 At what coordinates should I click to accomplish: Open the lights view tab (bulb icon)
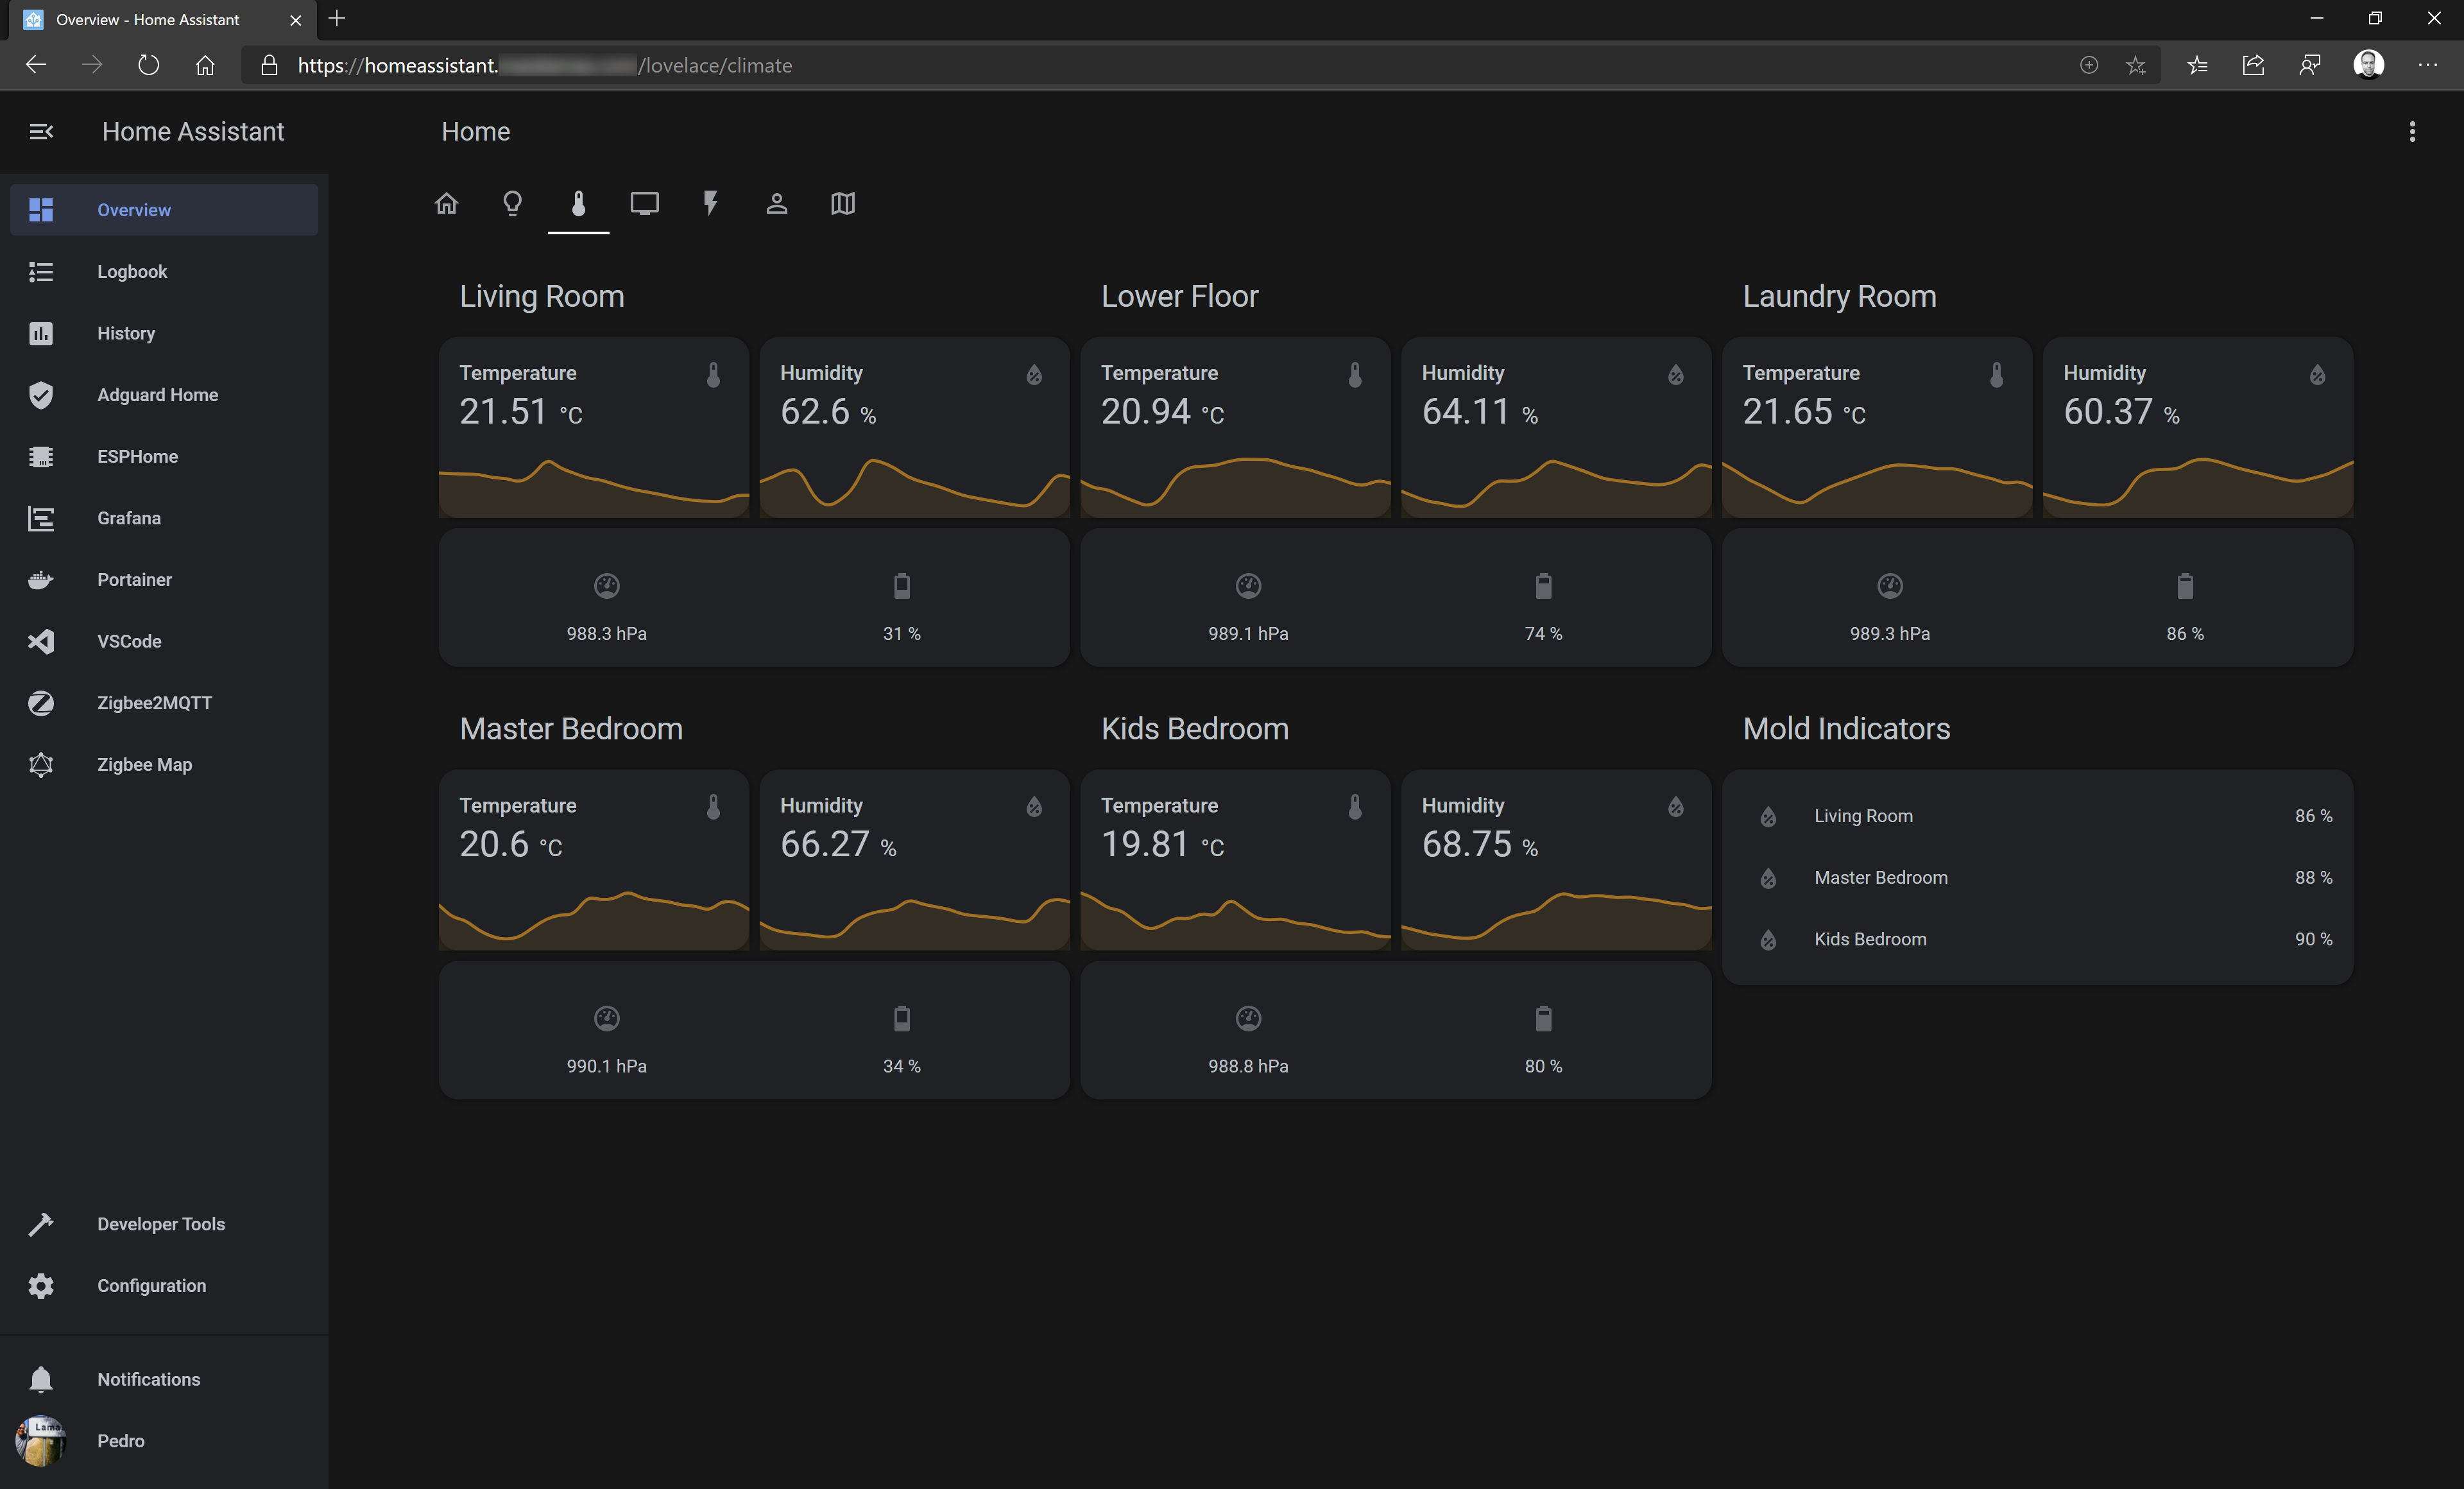pos(512,204)
